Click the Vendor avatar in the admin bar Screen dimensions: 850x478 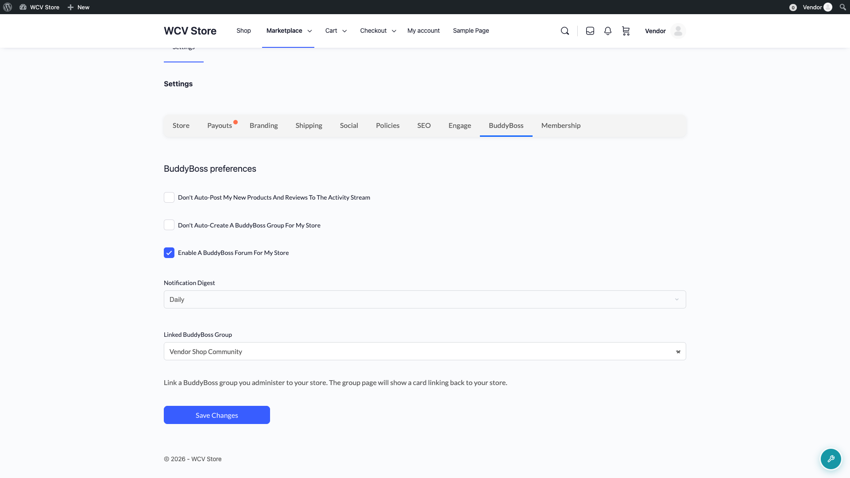tap(828, 7)
